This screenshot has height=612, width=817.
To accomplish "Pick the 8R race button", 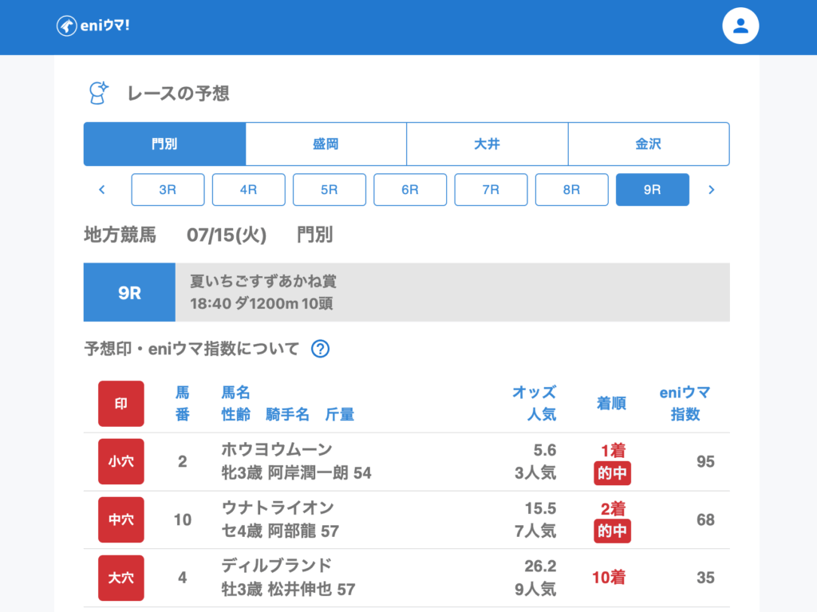I will point(571,190).
